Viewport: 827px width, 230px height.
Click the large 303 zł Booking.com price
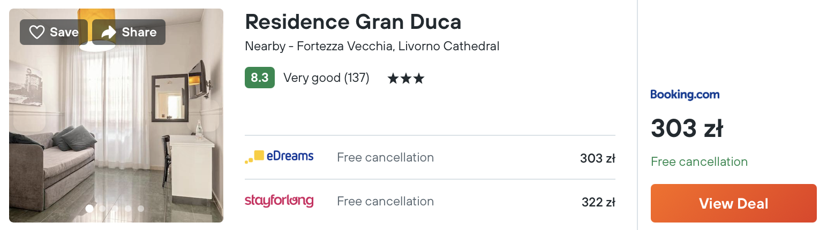pyautogui.click(x=687, y=128)
